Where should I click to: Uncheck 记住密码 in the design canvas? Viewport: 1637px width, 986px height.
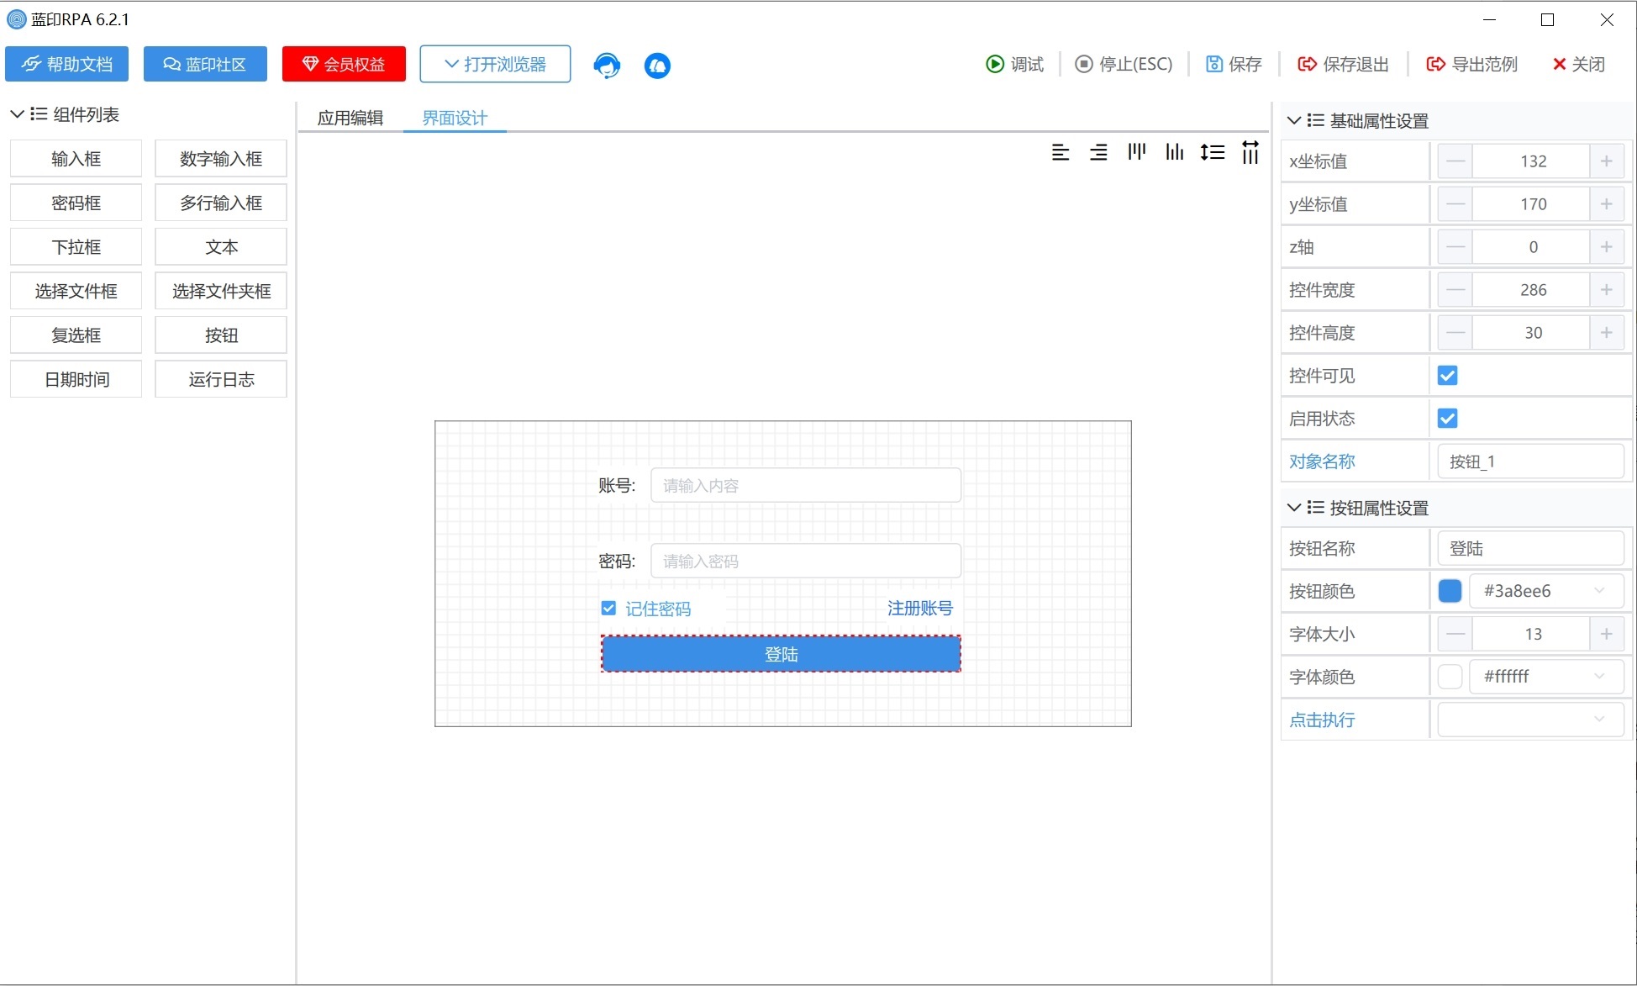(x=608, y=608)
